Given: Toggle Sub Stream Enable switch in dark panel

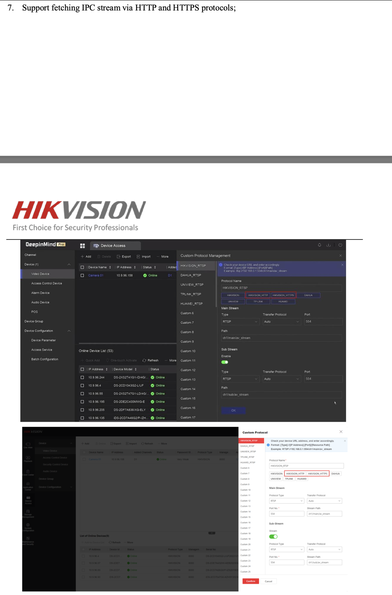Looking at the screenshot, I should coord(225,362).
